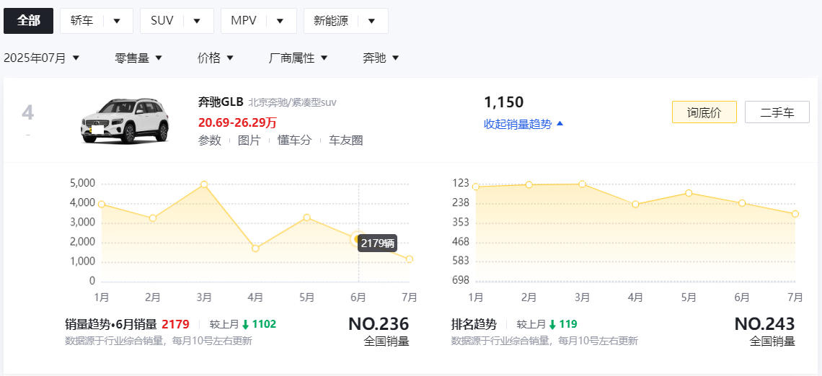Select the 全部 category tab

click(x=28, y=21)
